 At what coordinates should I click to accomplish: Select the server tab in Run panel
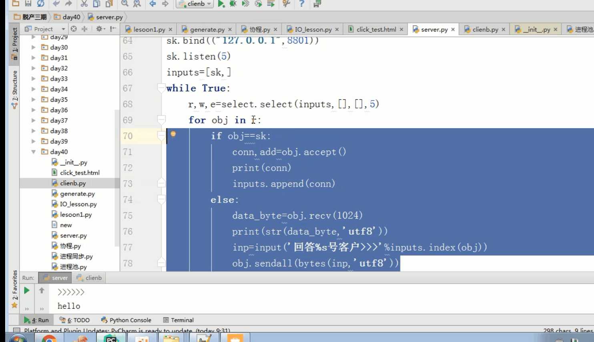pyautogui.click(x=56, y=278)
